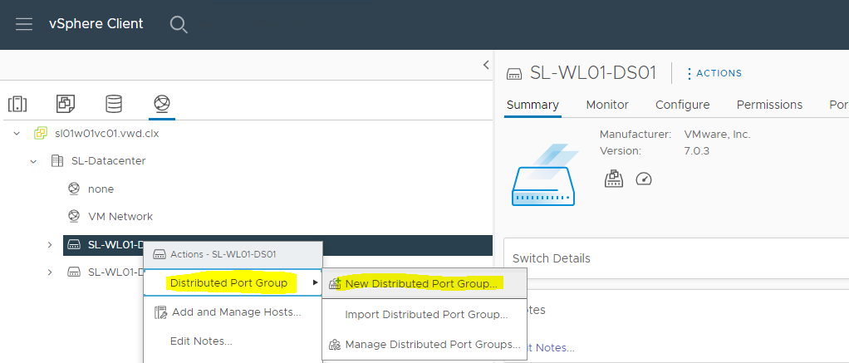This screenshot has width=849, height=363.
Task: Click the switch icon beside SL-WL01-DS01 title
Action: pos(514,74)
